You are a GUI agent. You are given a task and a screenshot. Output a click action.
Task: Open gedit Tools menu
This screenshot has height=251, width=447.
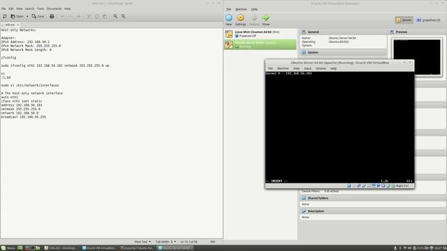[x=41, y=9]
